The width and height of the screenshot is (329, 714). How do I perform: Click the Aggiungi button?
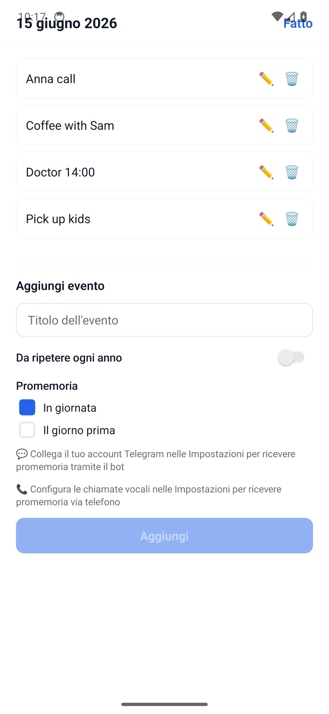[x=164, y=535]
